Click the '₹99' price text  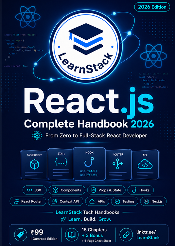tap(37, 232)
